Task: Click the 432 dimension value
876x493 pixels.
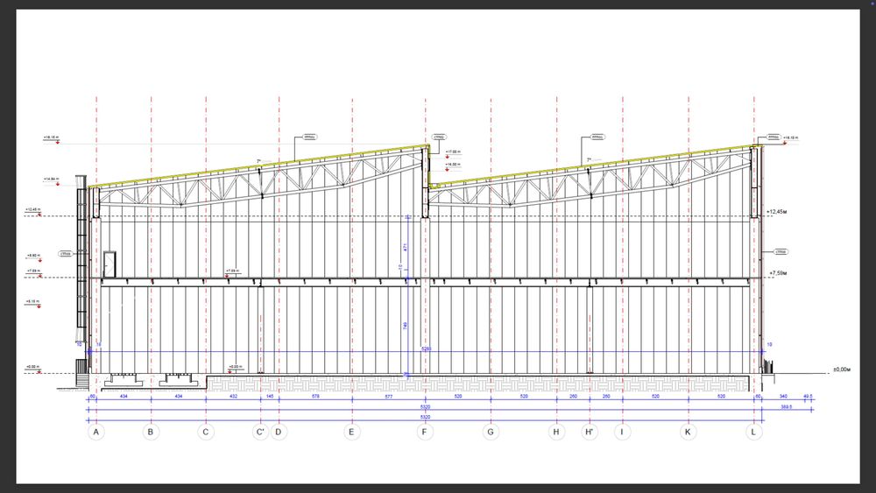Action: (234, 397)
